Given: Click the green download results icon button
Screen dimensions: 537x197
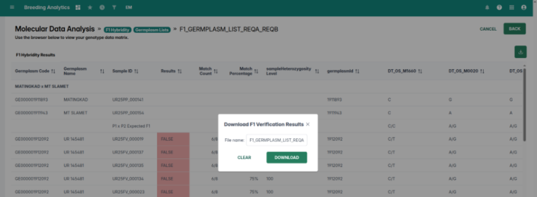Looking at the screenshot, I should point(520,52).
